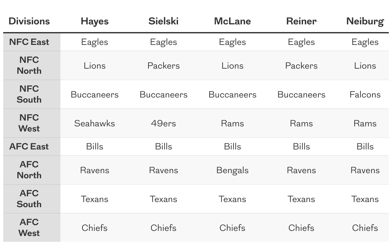392x245 pixels.
Task: Select the AFC East row label
Action: tap(29, 147)
